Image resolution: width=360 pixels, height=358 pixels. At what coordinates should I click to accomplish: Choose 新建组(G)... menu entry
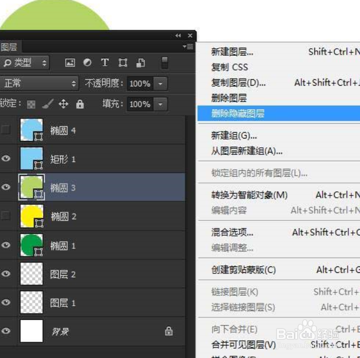[234, 136]
